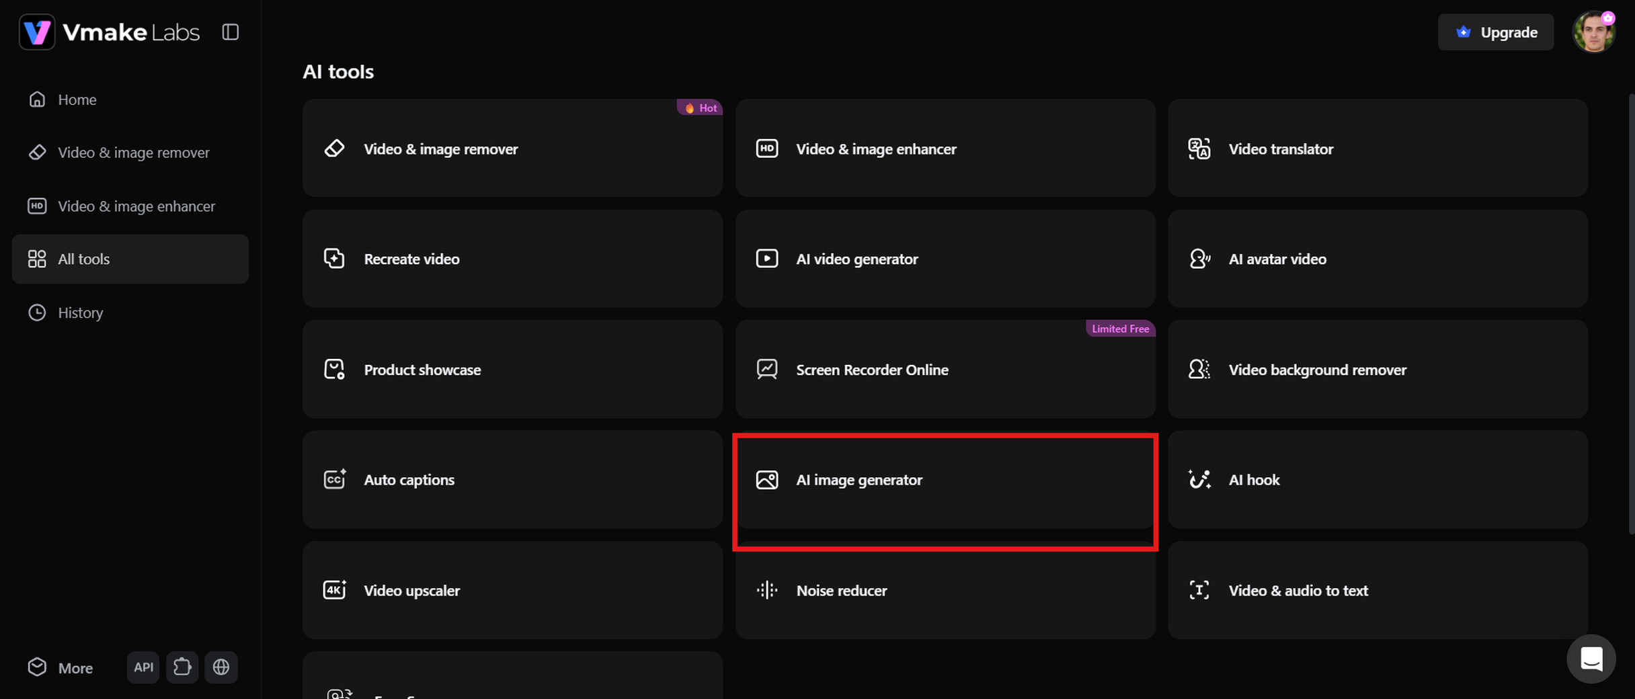The width and height of the screenshot is (1635, 699).
Task: Open the API button
Action: click(x=143, y=667)
